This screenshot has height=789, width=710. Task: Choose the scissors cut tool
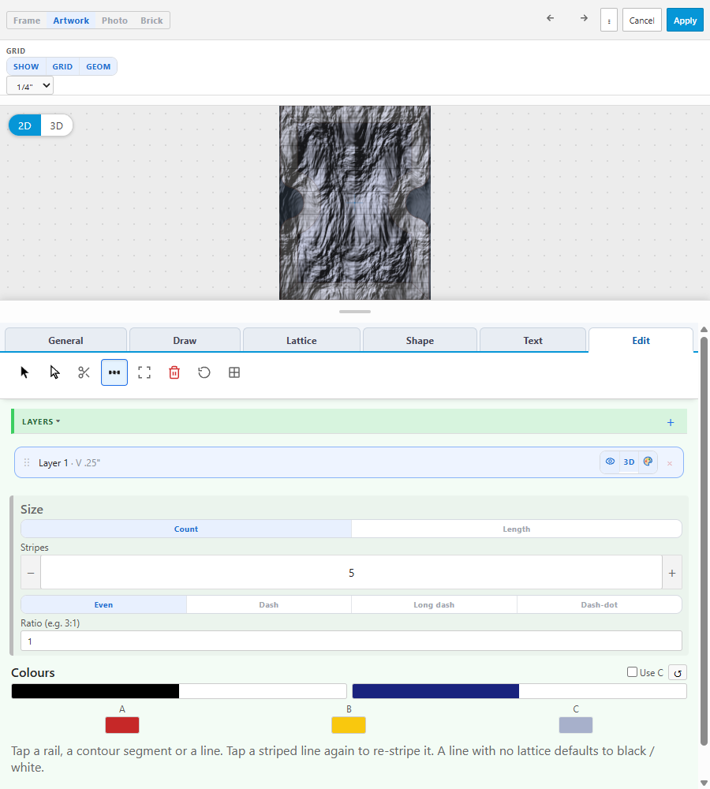tap(84, 372)
